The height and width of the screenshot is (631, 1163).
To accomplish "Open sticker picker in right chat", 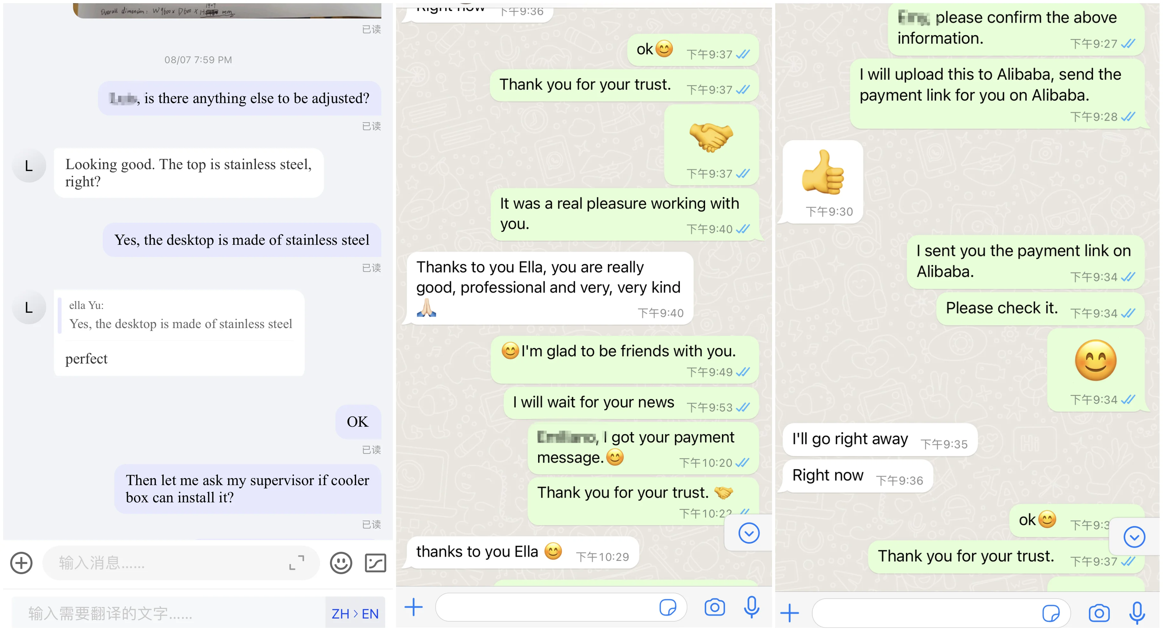I will pos(1051,613).
